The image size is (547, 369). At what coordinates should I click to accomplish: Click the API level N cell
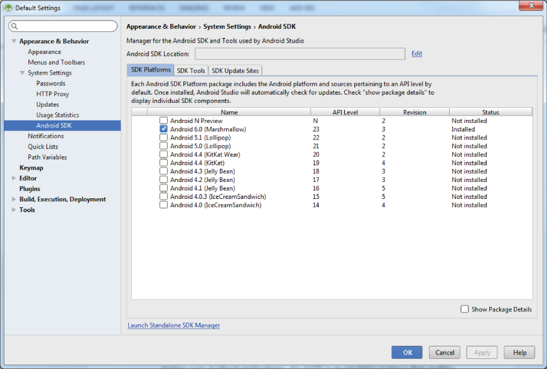(315, 120)
